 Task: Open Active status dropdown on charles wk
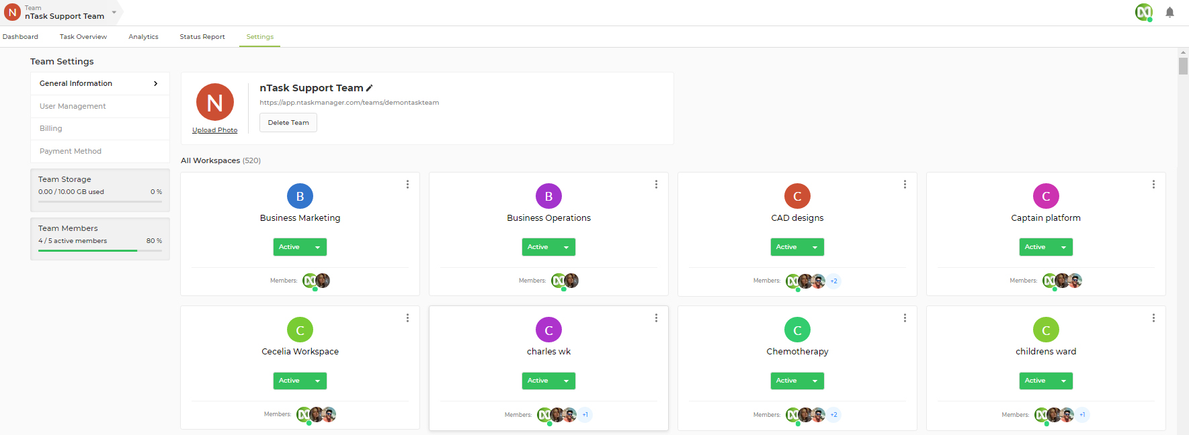[x=548, y=381]
